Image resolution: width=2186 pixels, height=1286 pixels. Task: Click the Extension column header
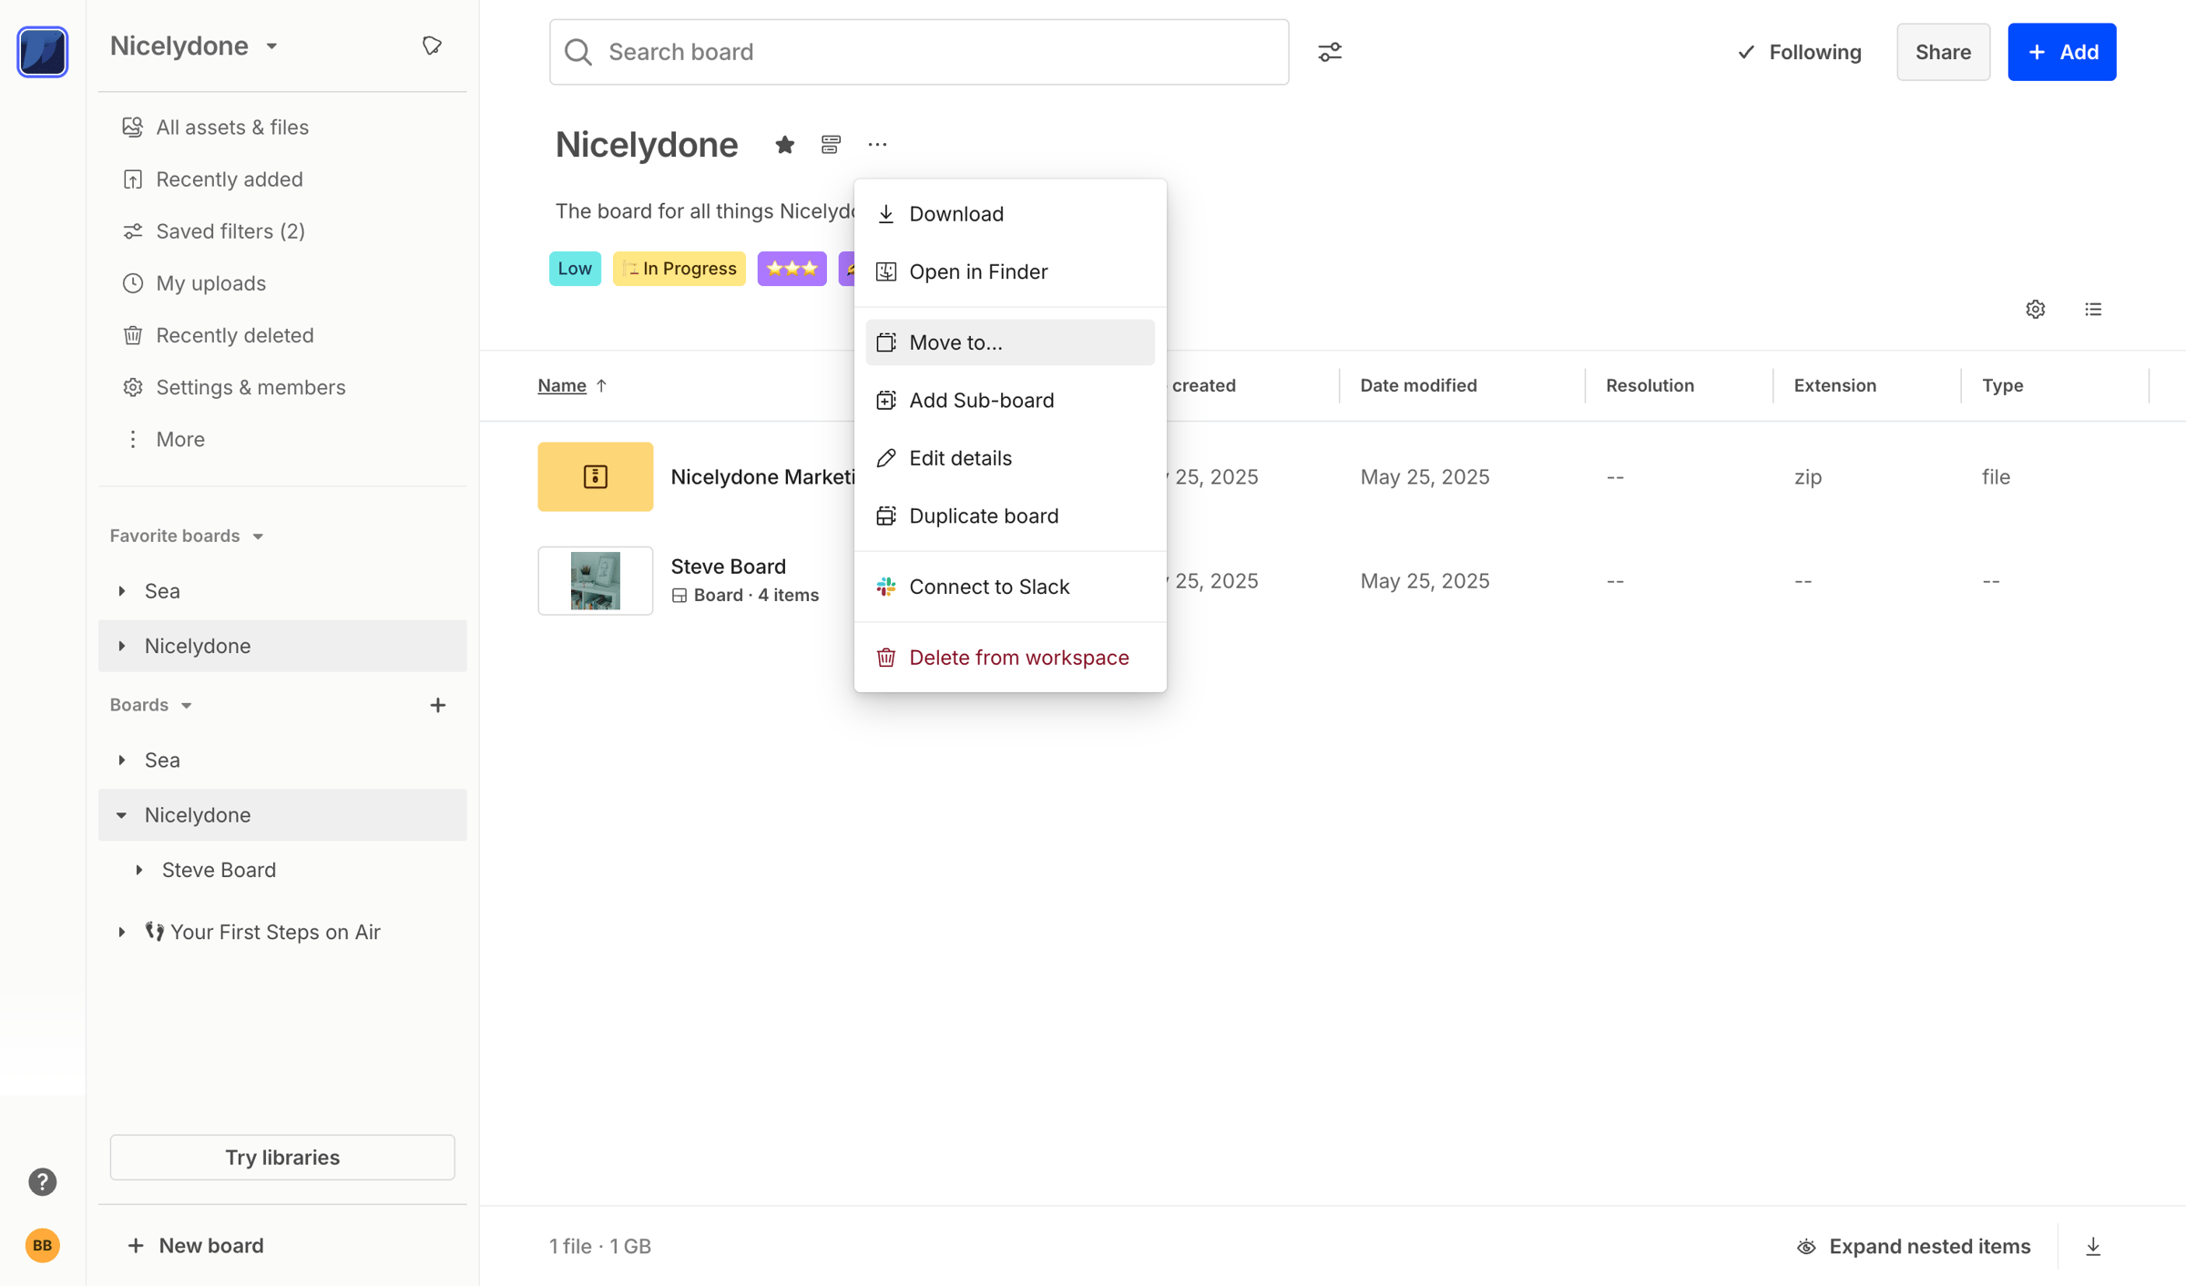click(x=1834, y=385)
